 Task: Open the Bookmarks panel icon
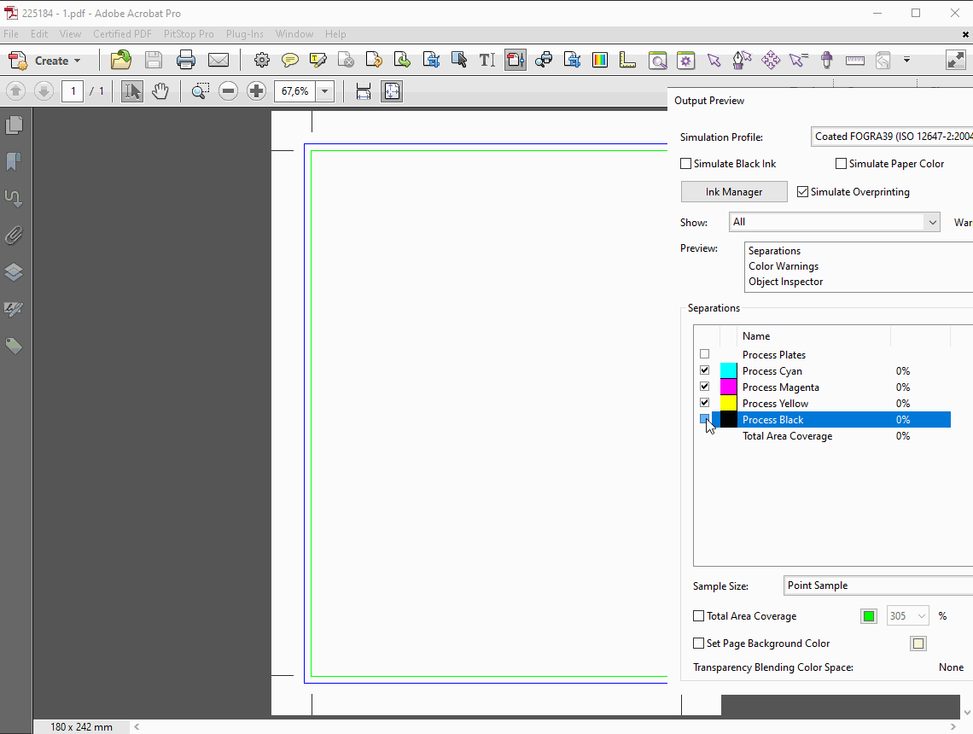tap(14, 161)
